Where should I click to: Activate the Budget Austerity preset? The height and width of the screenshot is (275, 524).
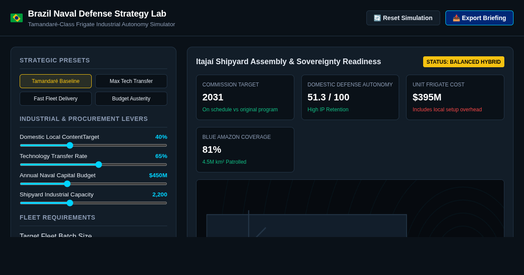[131, 99]
